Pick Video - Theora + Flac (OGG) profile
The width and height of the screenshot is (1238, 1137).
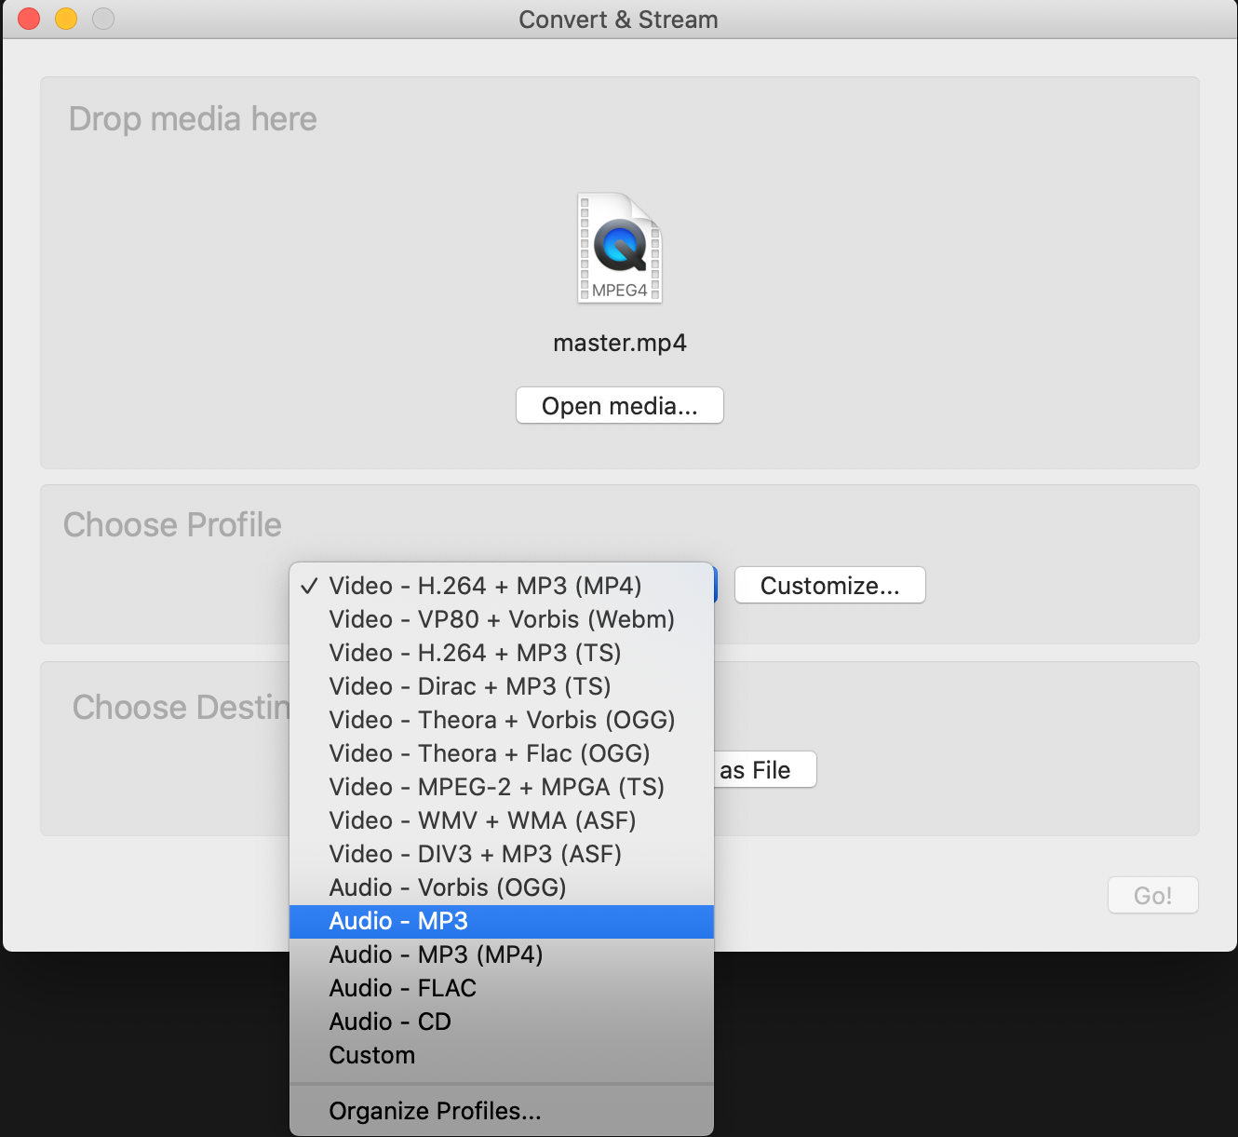click(502, 753)
